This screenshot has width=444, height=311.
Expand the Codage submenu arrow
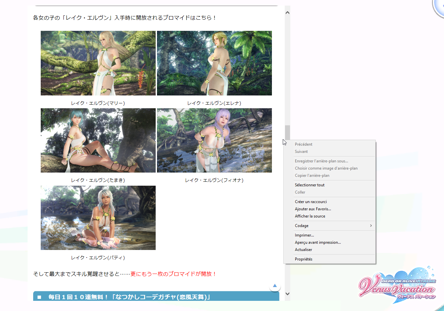click(371, 226)
